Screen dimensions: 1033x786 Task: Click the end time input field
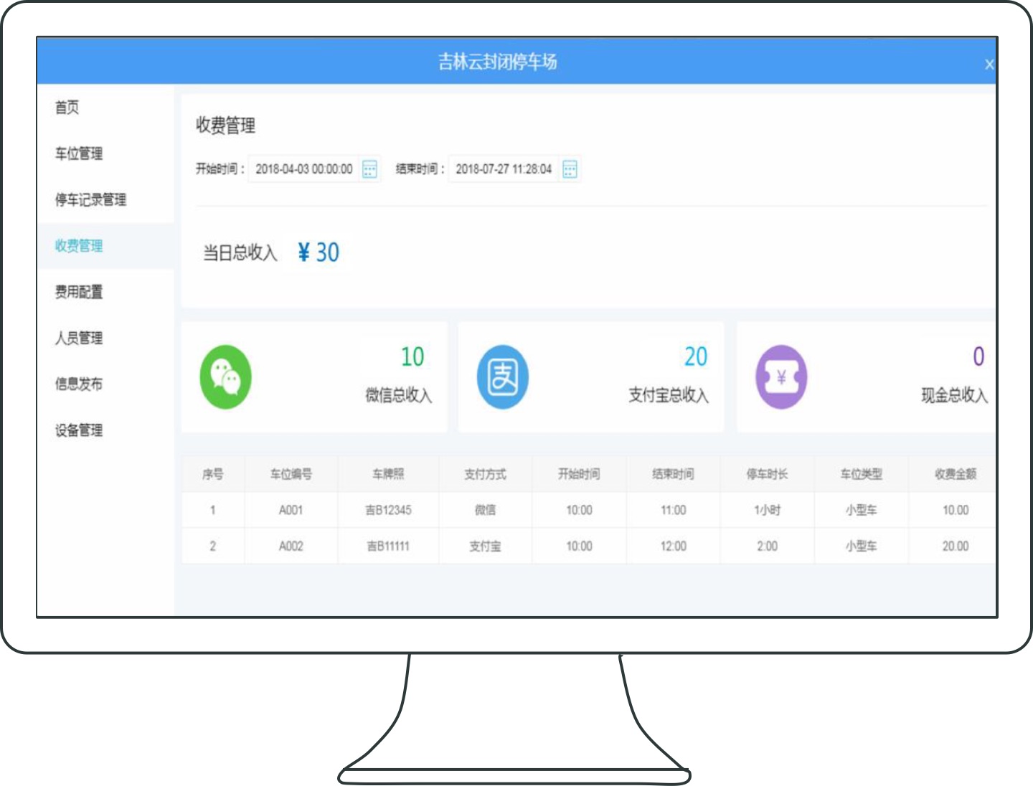[504, 169]
